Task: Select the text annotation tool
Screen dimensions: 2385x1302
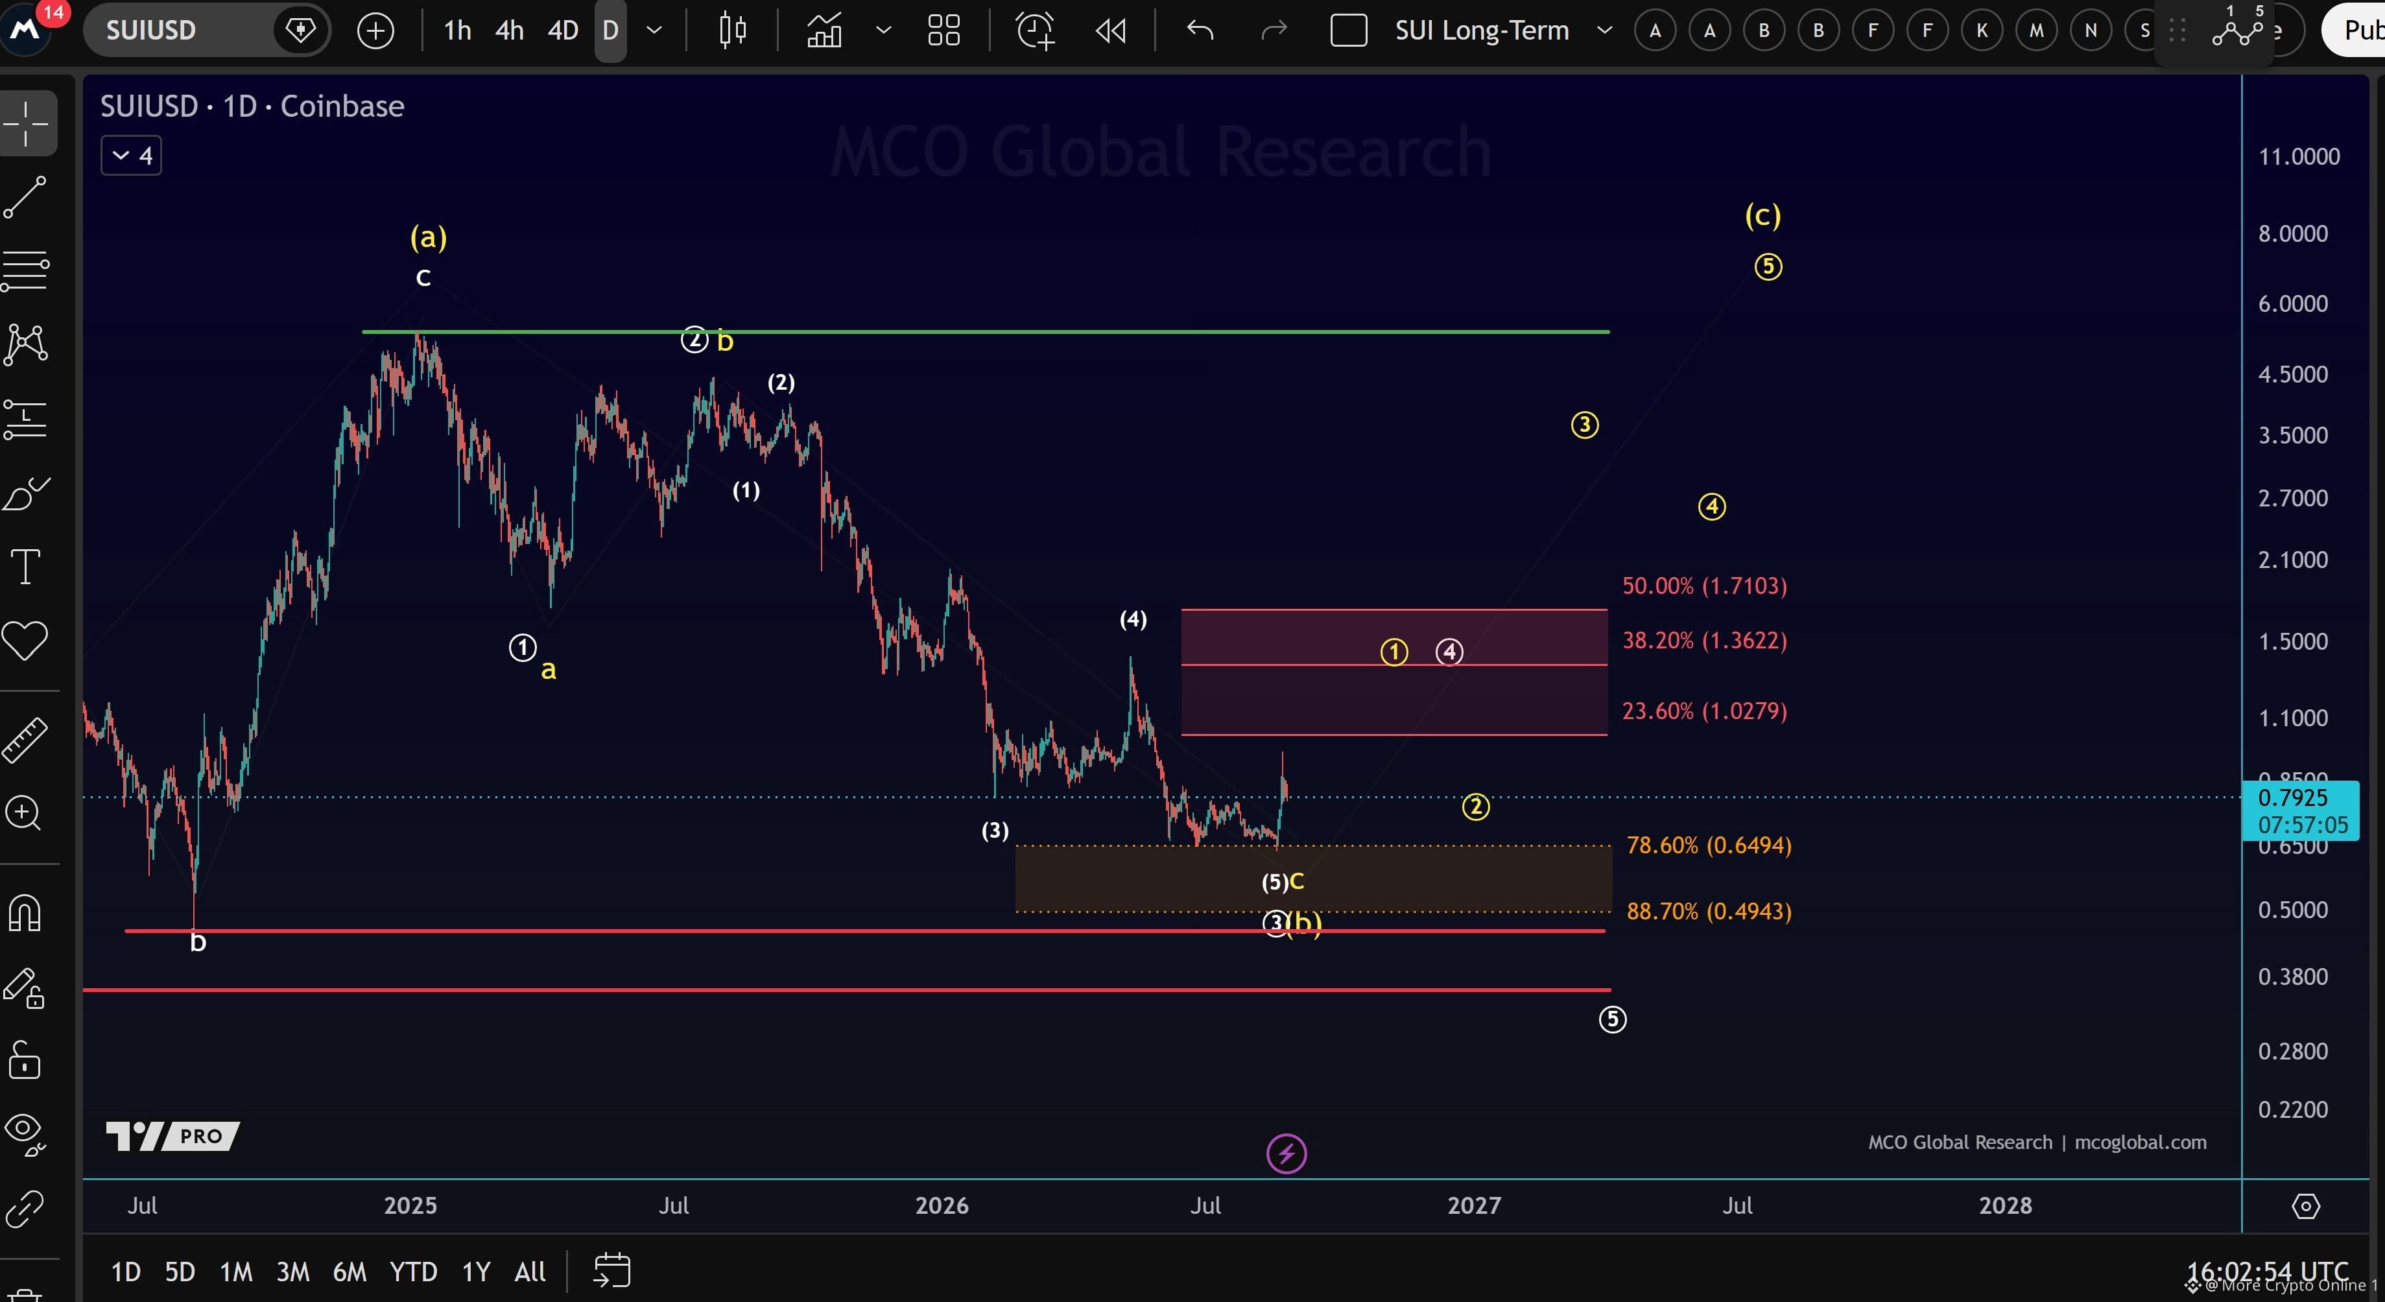Action: coord(26,567)
